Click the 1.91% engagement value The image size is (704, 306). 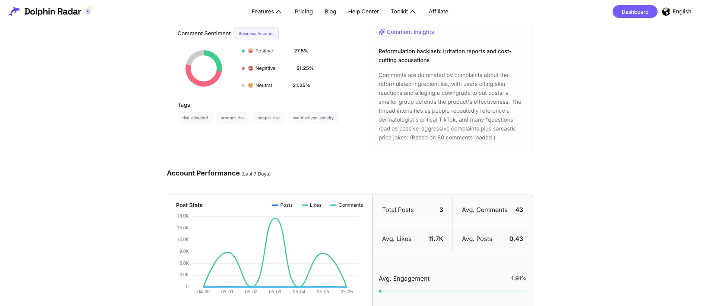point(519,278)
